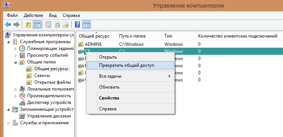The image size is (283, 137).
Task: Expand the Службы и приложения node
Action: pyautogui.click(x=9, y=123)
